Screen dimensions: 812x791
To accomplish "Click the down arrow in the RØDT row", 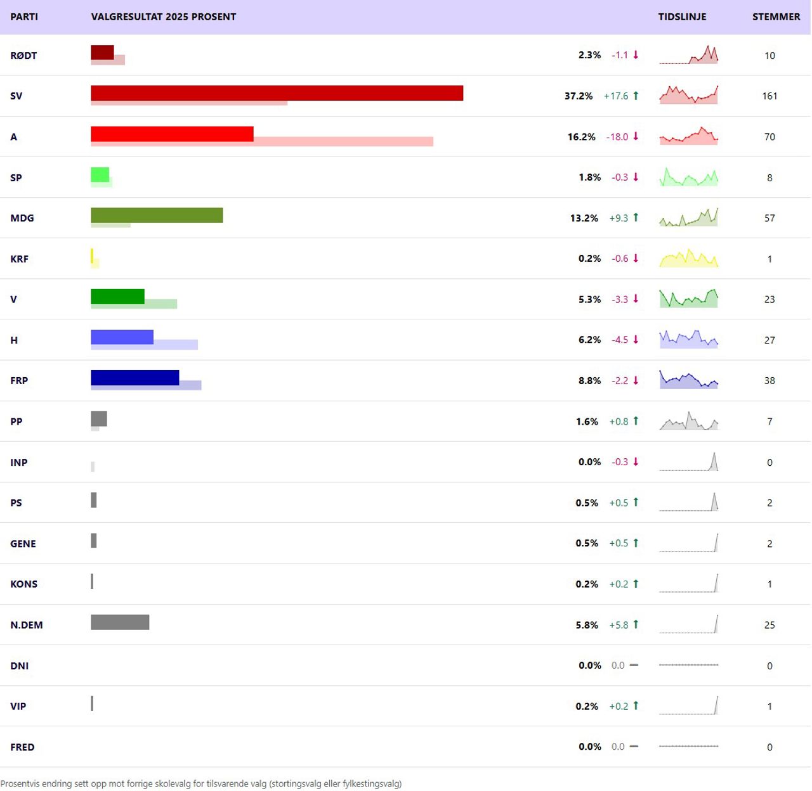I will point(636,55).
